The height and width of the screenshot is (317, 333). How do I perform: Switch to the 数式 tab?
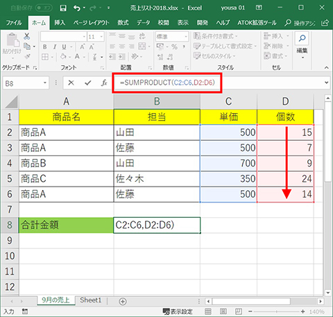[x=123, y=23]
